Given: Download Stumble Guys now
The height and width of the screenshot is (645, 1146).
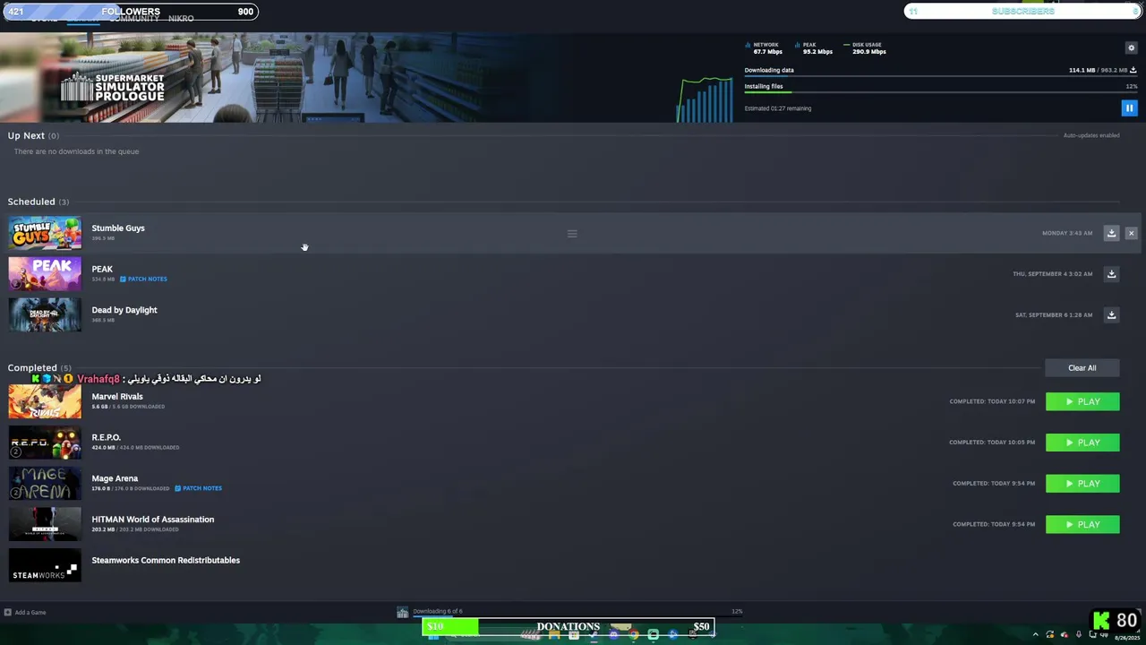Looking at the screenshot, I should [x=1111, y=233].
